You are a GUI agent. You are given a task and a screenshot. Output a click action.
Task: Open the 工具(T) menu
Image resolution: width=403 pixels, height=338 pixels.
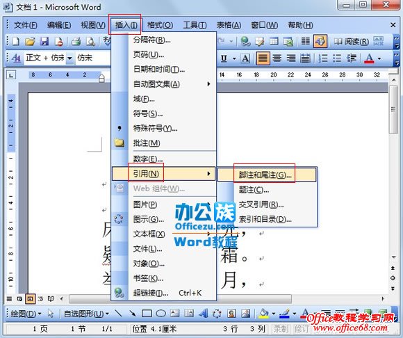195,25
